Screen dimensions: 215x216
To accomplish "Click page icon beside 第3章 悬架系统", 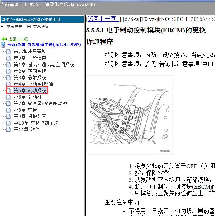I will (x=8, y=78).
